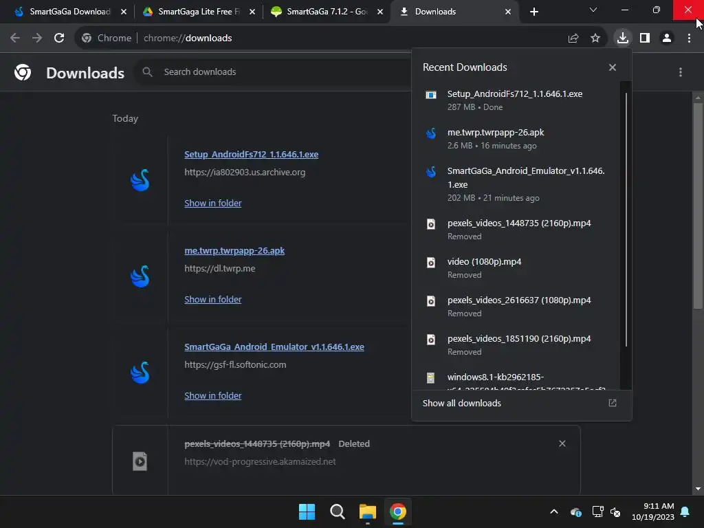
Task: Expand the hidden system tray icons chevron
Action: pyautogui.click(x=554, y=511)
